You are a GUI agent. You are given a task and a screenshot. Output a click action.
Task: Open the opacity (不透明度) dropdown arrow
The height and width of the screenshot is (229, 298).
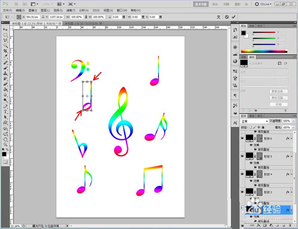[293, 121]
